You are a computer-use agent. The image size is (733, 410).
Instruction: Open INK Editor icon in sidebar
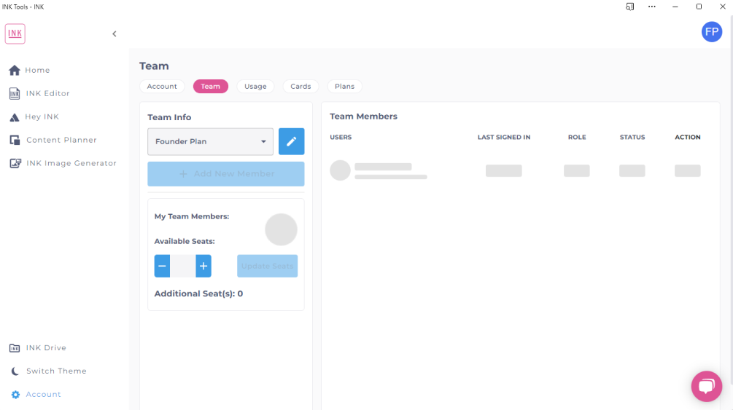[15, 93]
